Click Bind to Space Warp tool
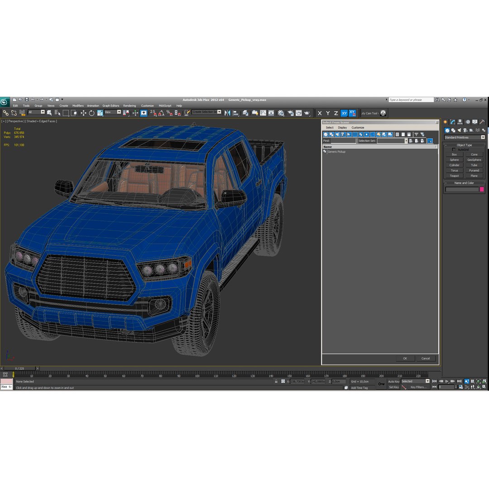 [x=22, y=113]
